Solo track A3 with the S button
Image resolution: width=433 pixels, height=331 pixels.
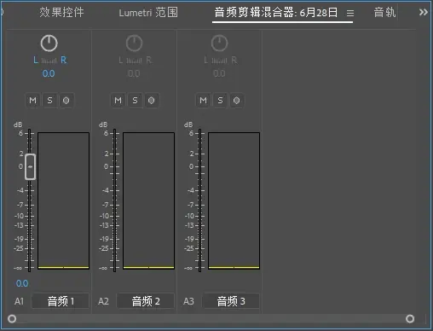220,101
